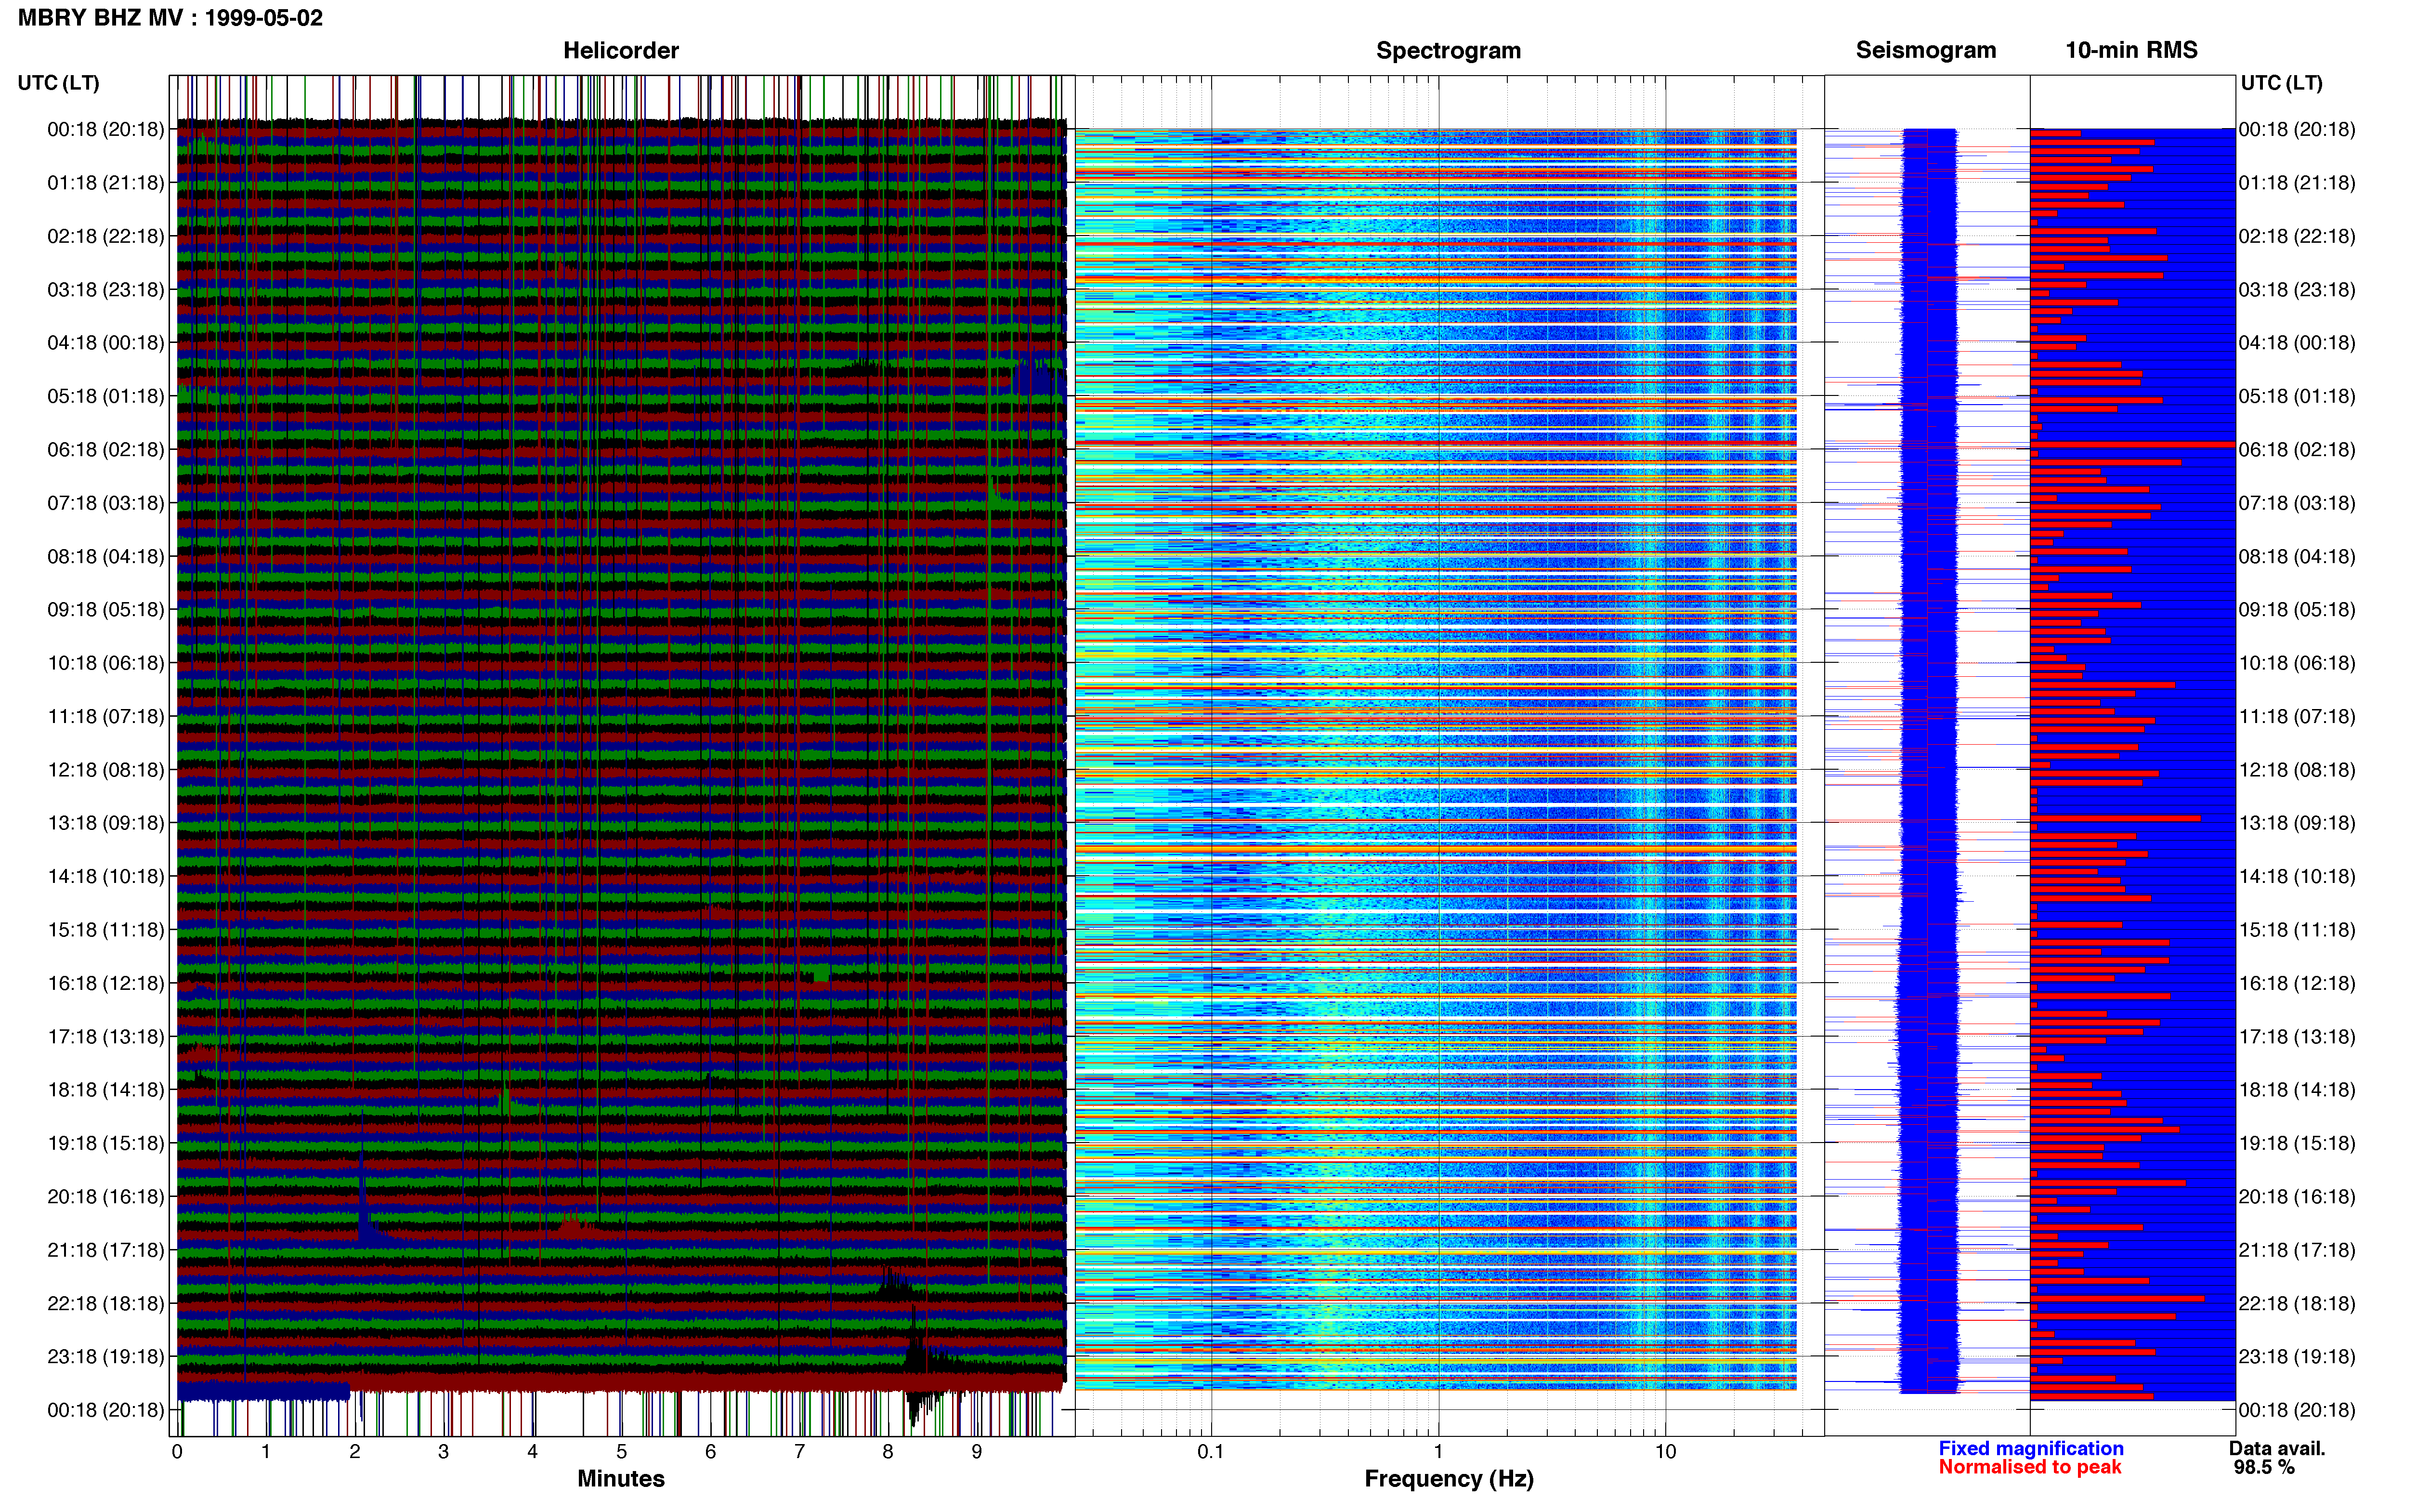The height and width of the screenshot is (1512, 2417).
Task: Click left time label '18:18 (14:18)'
Action: pos(106,1090)
